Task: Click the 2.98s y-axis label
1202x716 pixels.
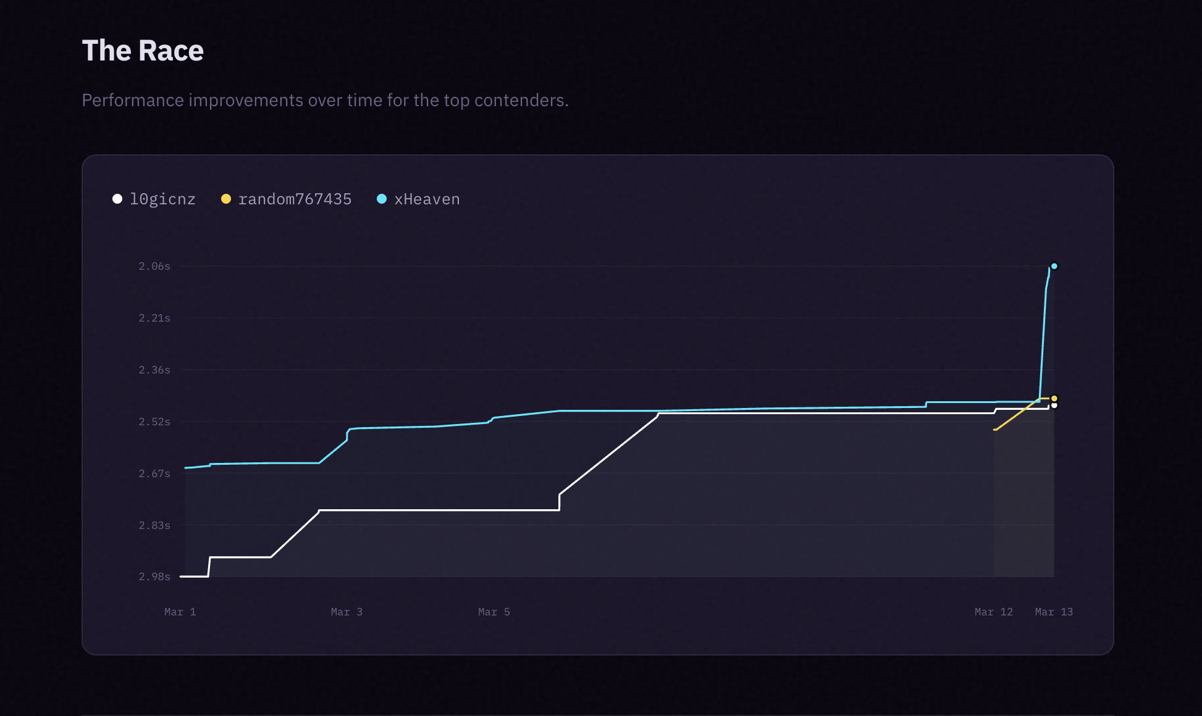Action: click(x=154, y=577)
